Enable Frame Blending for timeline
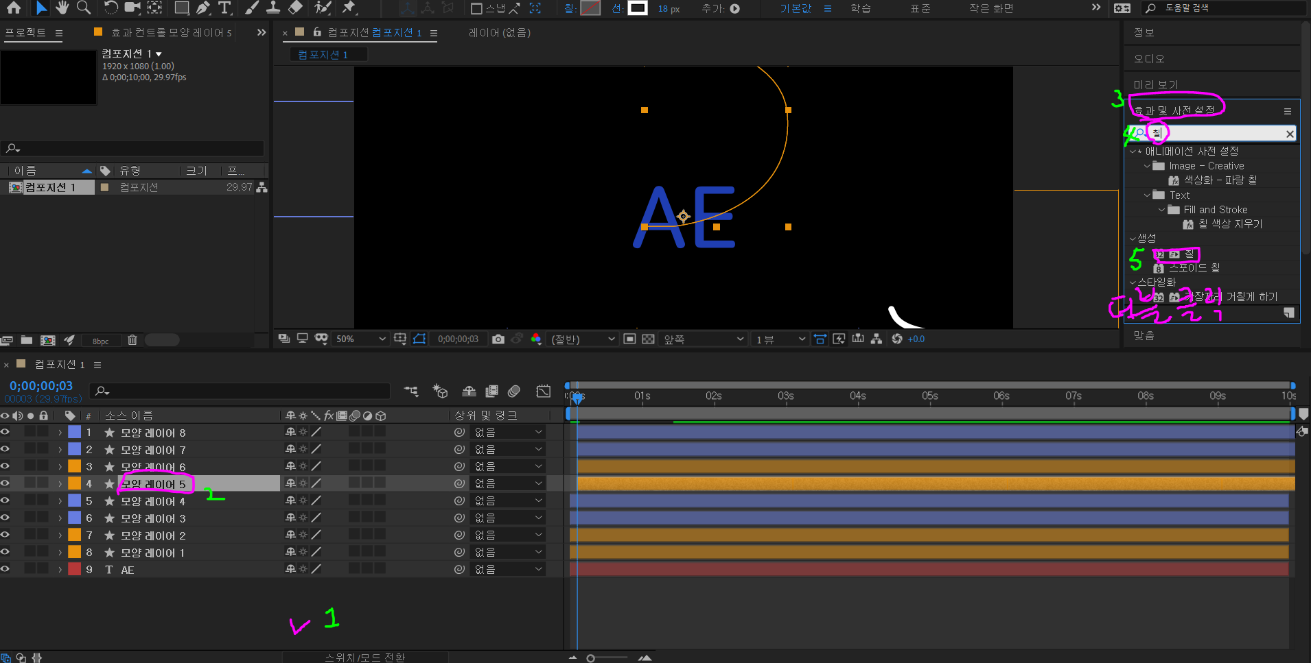This screenshot has height=663, width=1311. (491, 391)
